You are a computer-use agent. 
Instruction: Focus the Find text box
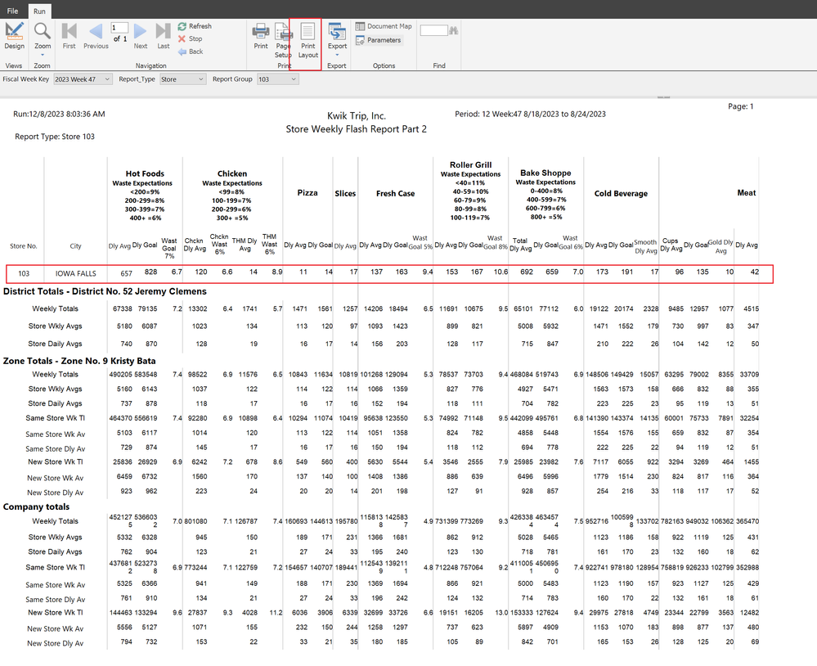click(434, 31)
